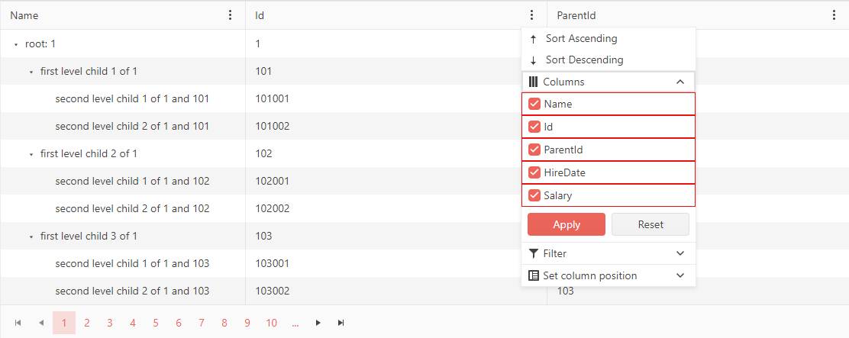Collapse first level child 2 of 1
The image size is (849, 338).
[31, 154]
